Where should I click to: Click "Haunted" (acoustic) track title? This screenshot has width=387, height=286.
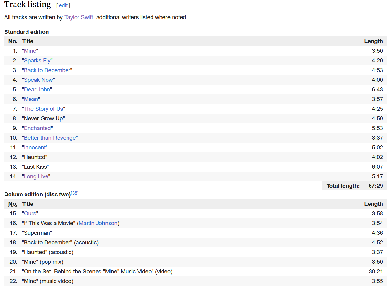[x=47, y=252]
